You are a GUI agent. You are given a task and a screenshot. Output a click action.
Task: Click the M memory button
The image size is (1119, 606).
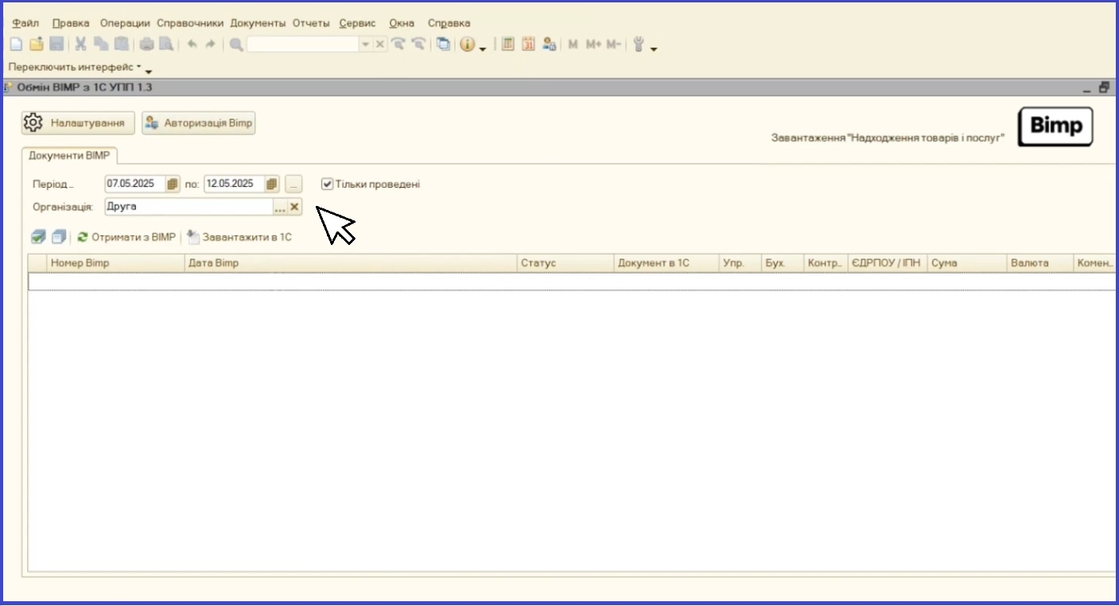click(573, 45)
